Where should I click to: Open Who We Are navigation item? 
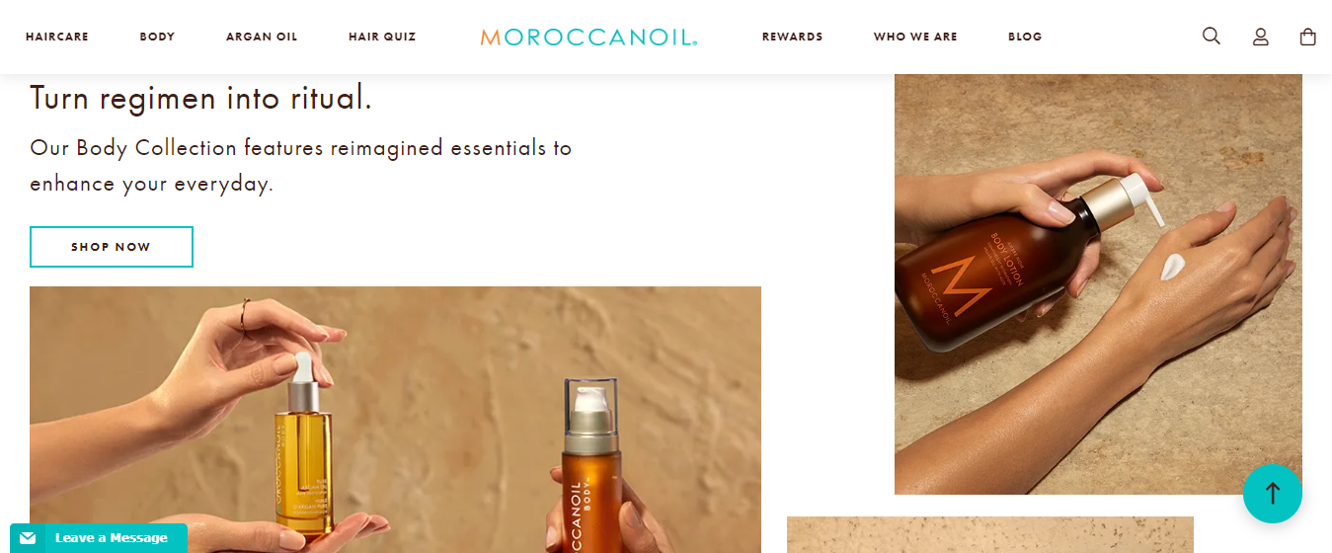click(915, 37)
